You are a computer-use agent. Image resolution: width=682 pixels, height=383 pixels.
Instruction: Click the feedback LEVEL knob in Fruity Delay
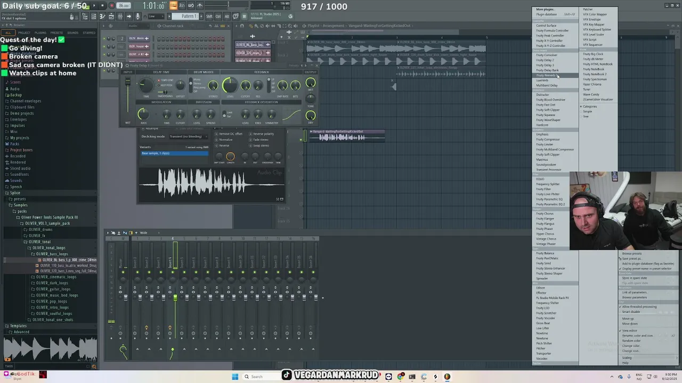[x=230, y=85]
